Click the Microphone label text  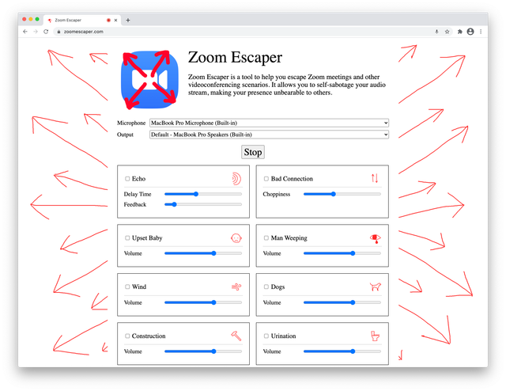[x=131, y=123]
